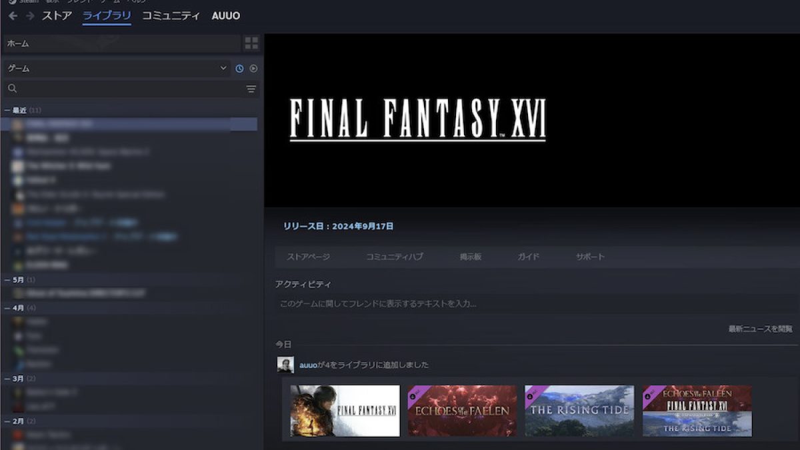Click the Steam logo in the menu bar
The width and height of the screenshot is (800, 450).
pyautogui.click(x=13, y=3)
